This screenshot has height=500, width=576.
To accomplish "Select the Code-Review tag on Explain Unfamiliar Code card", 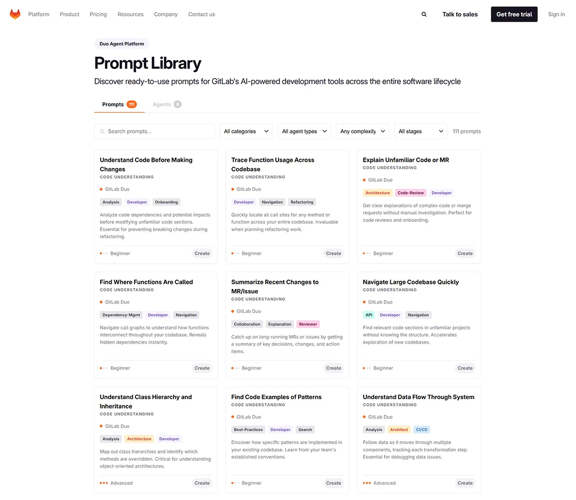I will click(x=410, y=192).
